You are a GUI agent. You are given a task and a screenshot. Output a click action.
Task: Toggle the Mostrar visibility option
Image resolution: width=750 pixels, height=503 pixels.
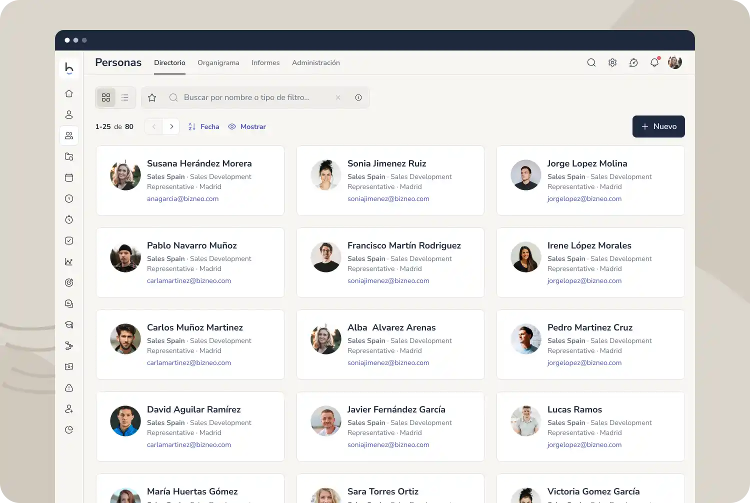tap(247, 126)
